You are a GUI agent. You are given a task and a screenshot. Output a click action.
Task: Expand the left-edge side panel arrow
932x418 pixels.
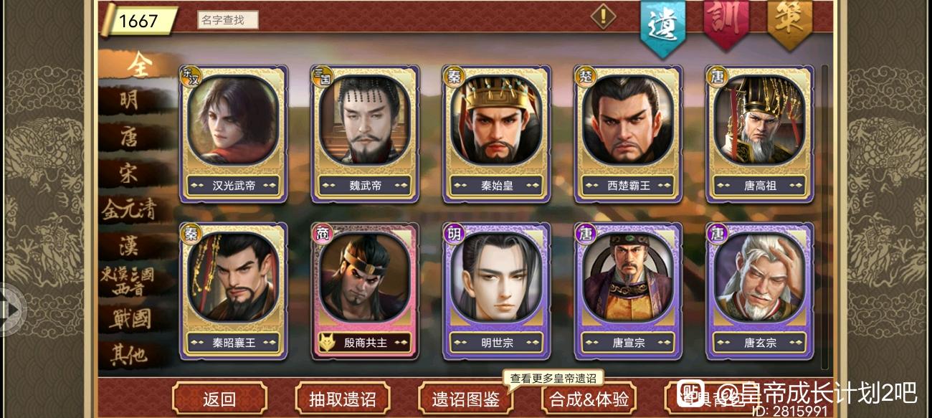11,309
